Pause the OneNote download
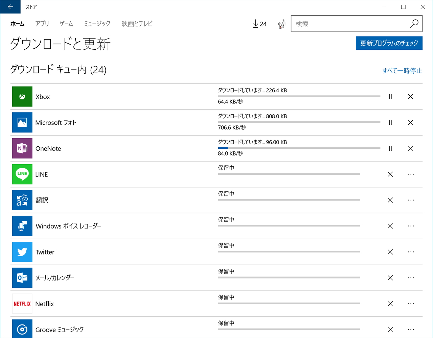Screen dimensions: 433x338 point(390,148)
